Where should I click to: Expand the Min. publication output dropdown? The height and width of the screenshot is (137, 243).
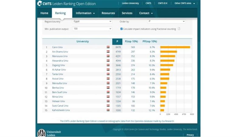(92, 29)
